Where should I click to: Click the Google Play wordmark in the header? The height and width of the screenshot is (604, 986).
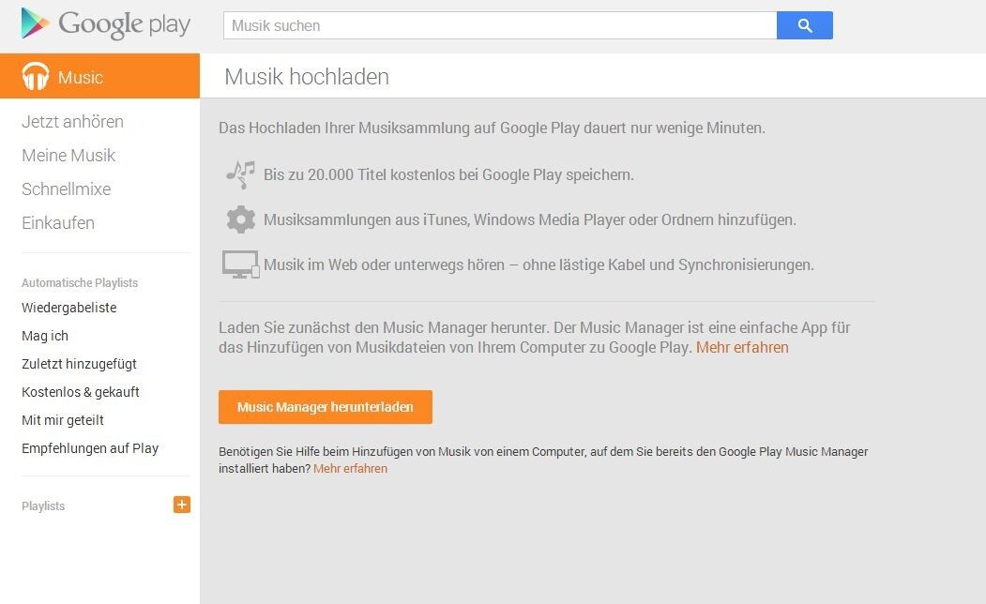pos(123,24)
